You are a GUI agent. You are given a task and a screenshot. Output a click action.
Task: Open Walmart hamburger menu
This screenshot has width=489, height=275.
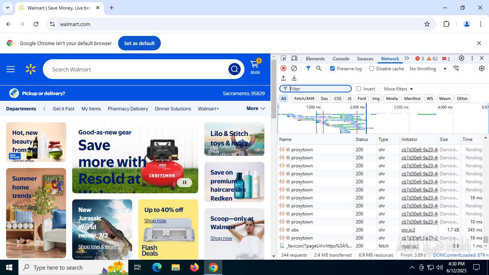[11, 69]
